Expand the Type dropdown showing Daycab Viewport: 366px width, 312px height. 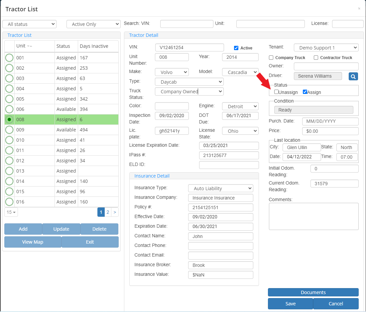[189, 82]
